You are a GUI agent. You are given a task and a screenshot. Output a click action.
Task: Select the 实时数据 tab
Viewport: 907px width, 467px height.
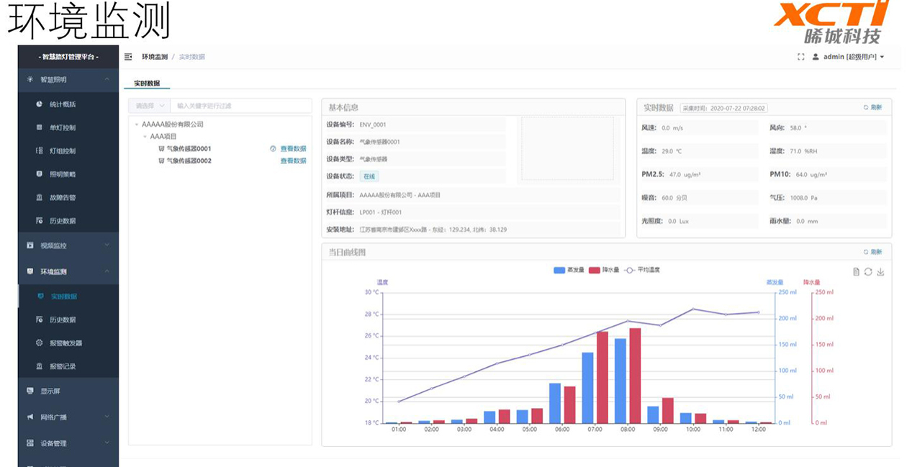[x=147, y=83]
